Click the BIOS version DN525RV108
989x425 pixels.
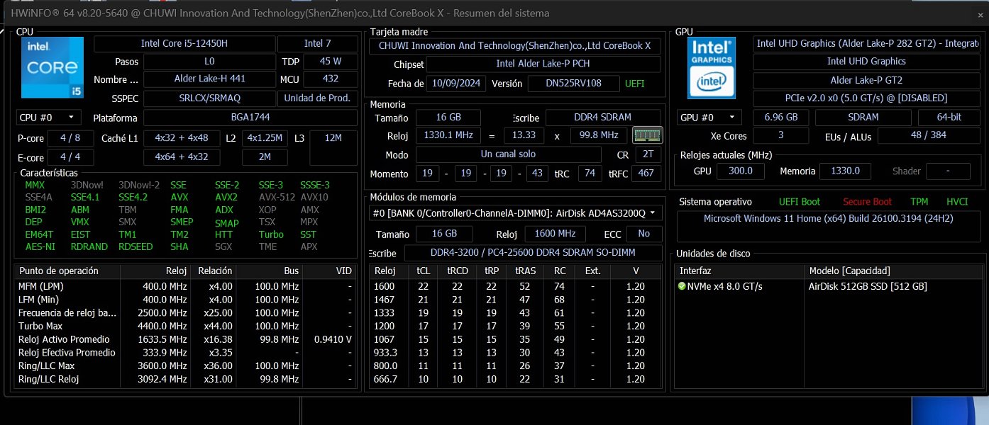[573, 83]
